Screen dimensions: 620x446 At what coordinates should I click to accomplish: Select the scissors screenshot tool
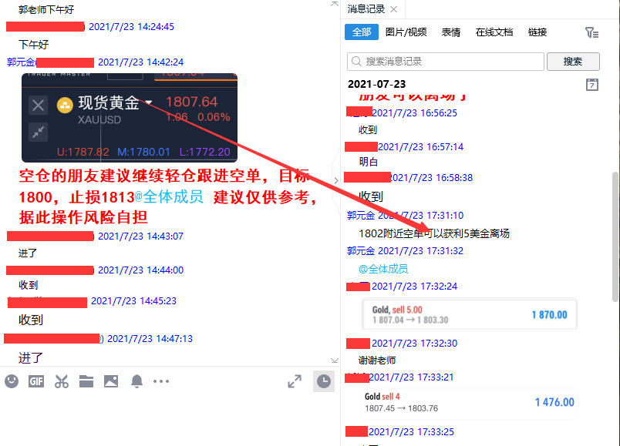tap(61, 381)
